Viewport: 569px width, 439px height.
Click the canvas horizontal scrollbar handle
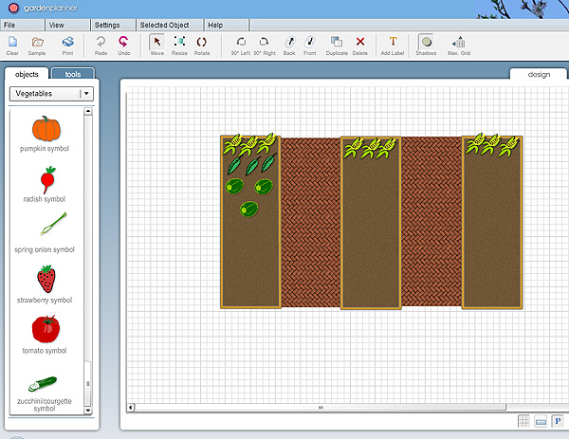[x=321, y=408]
